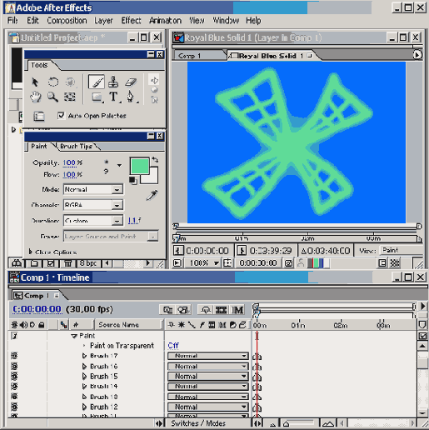This screenshot has height=430, width=429.
Task: Set out point button in layer window
Action: tap(242, 251)
